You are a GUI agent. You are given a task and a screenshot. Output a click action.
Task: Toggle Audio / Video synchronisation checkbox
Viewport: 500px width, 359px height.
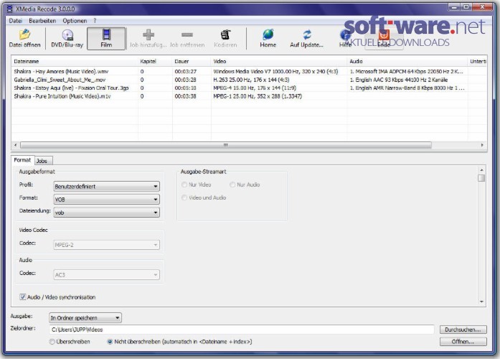pyautogui.click(x=23, y=297)
